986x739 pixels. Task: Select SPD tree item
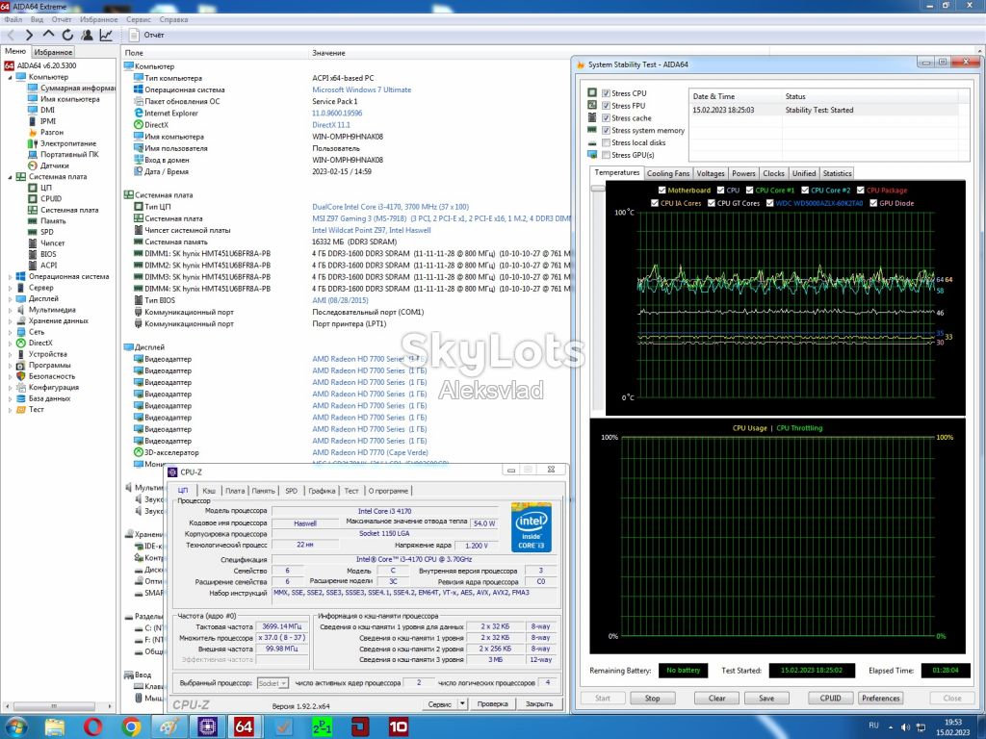47,232
